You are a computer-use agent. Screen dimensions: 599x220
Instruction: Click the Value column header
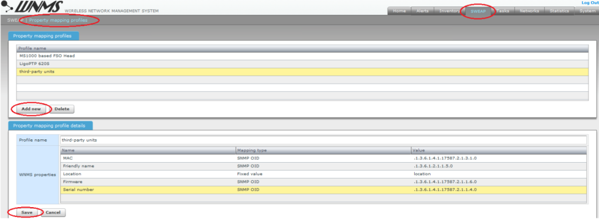point(498,150)
